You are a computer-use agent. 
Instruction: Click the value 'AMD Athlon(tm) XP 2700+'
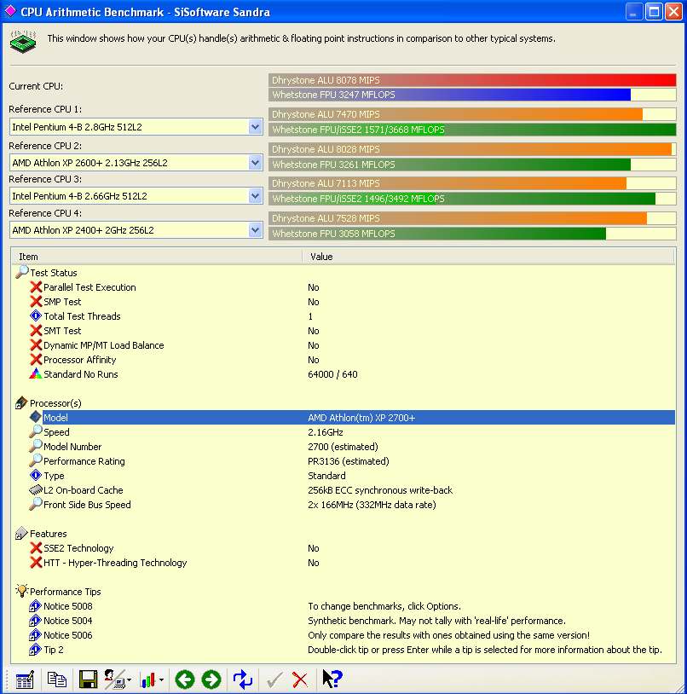pyautogui.click(x=361, y=418)
